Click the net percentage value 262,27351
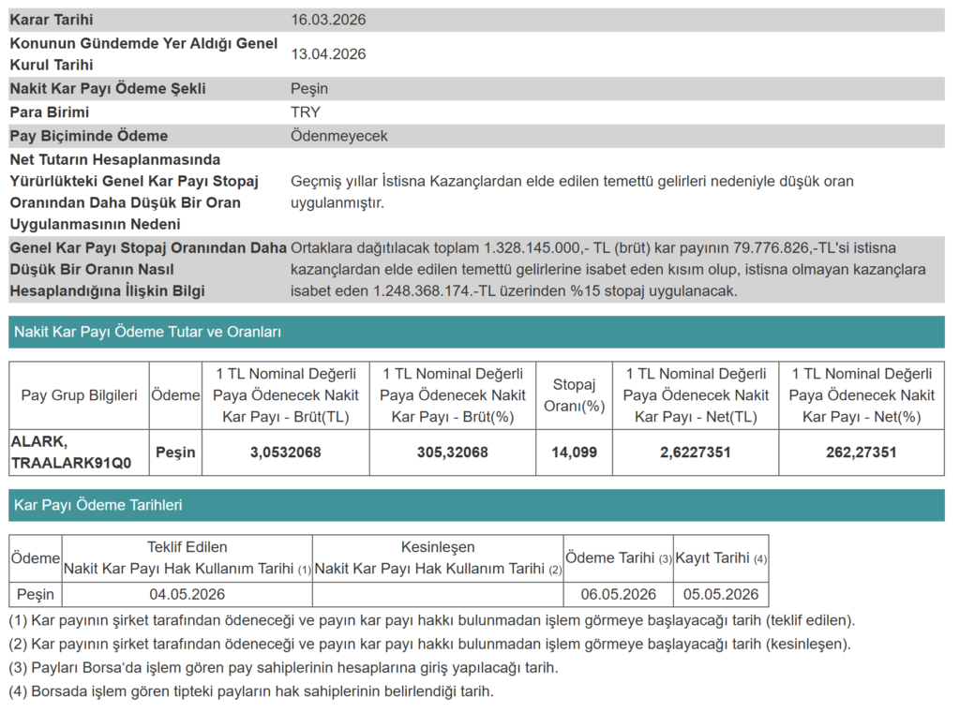The height and width of the screenshot is (713, 960). (862, 453)
